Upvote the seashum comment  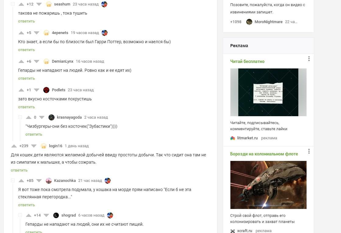click(x=21, y=4)
